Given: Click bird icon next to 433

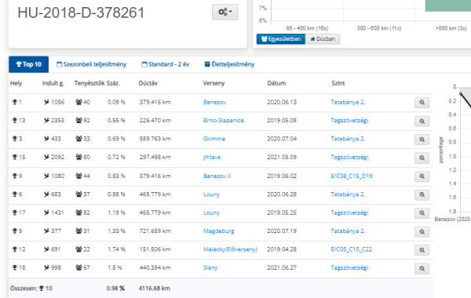Looking at the screenshot, I should pyautogui.click(x=46, y=139).
